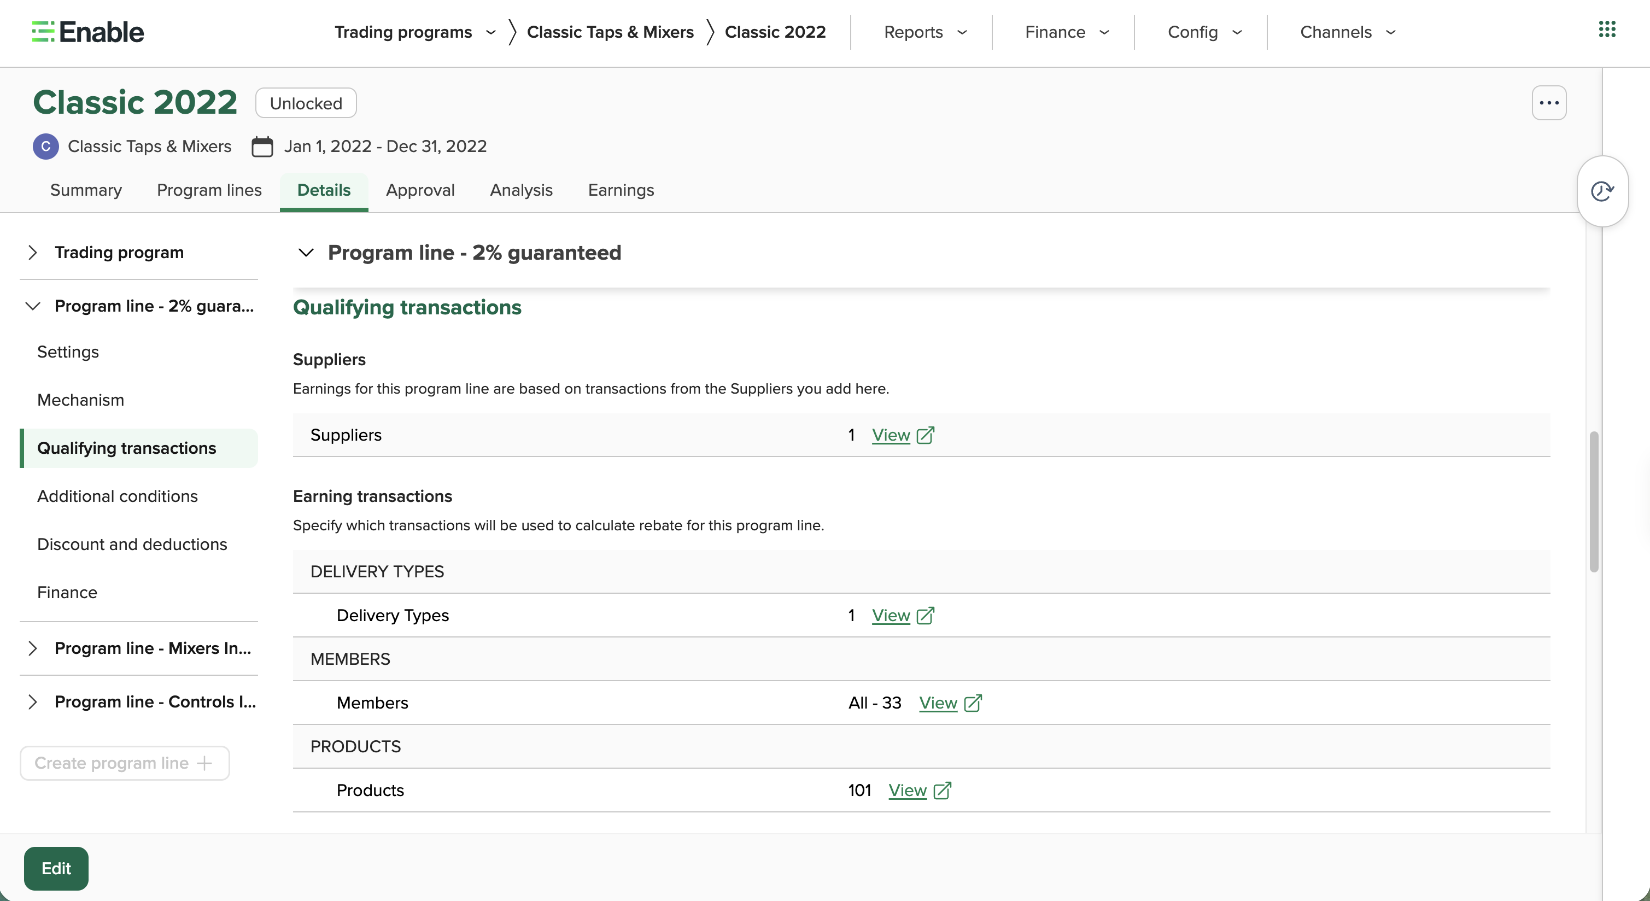Click the vertical scrollbar thumb
This screenshot has height=901, width=1650.
1594,501
